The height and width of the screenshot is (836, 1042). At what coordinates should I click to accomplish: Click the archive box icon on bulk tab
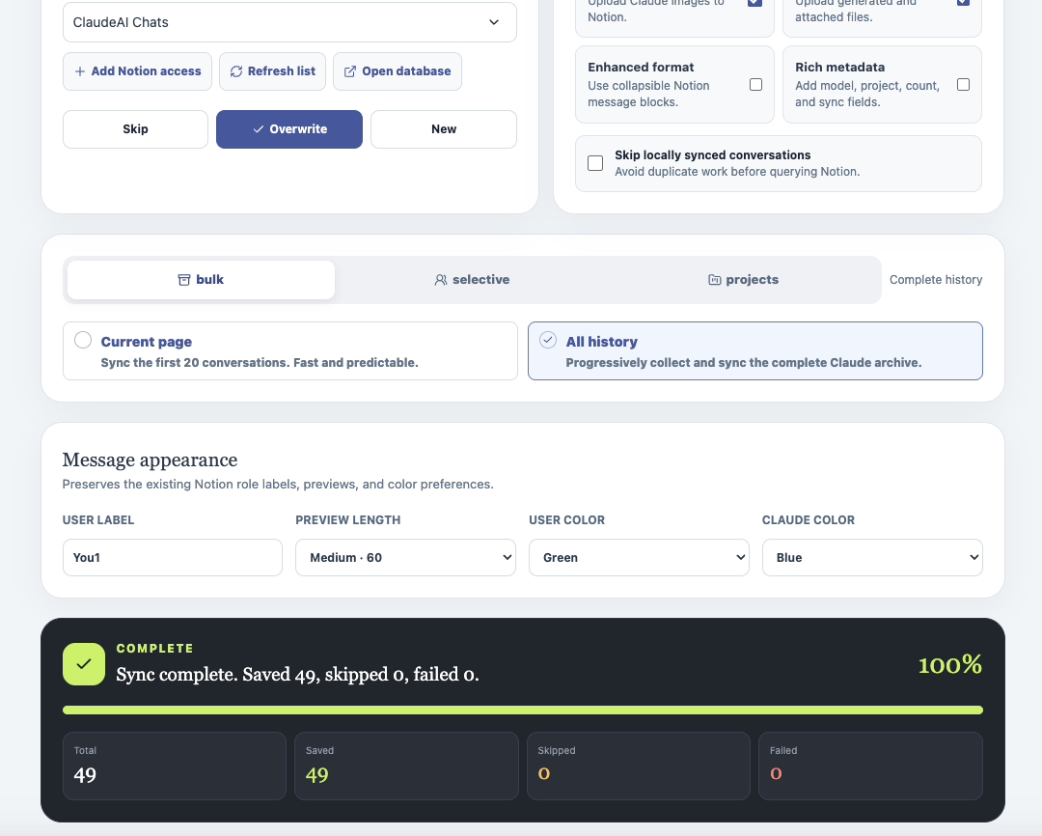pyautogui.click(x=184, y=280)
